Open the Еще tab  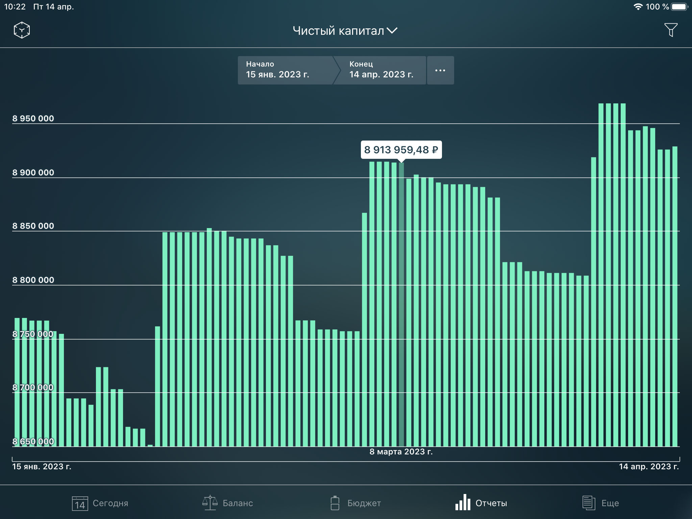coord(601,503)
